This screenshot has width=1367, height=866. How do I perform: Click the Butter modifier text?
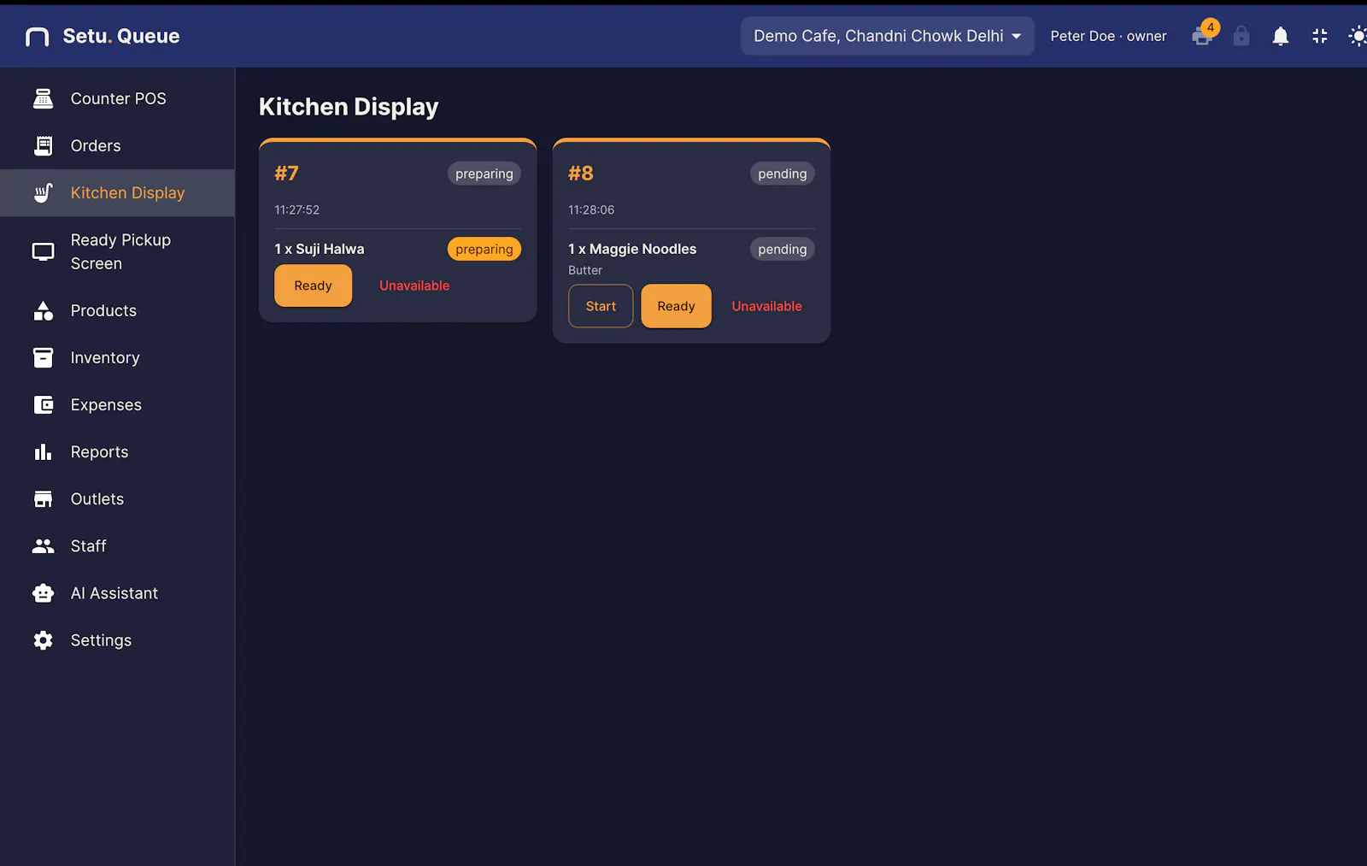(585, 270)
